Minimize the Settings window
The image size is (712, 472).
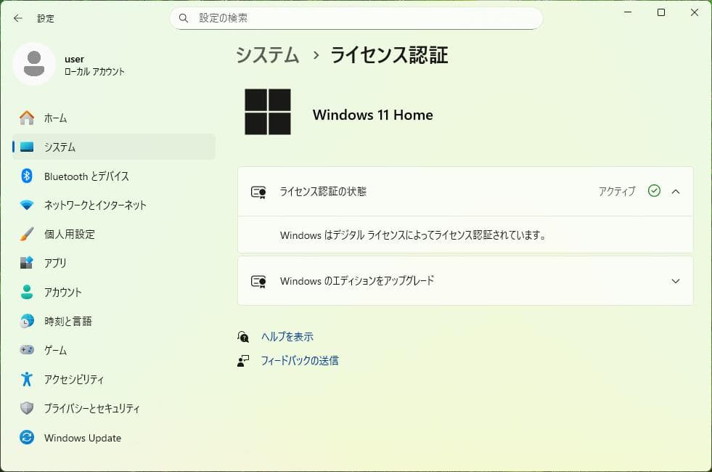pyautogui.click(x=628, y=12)
